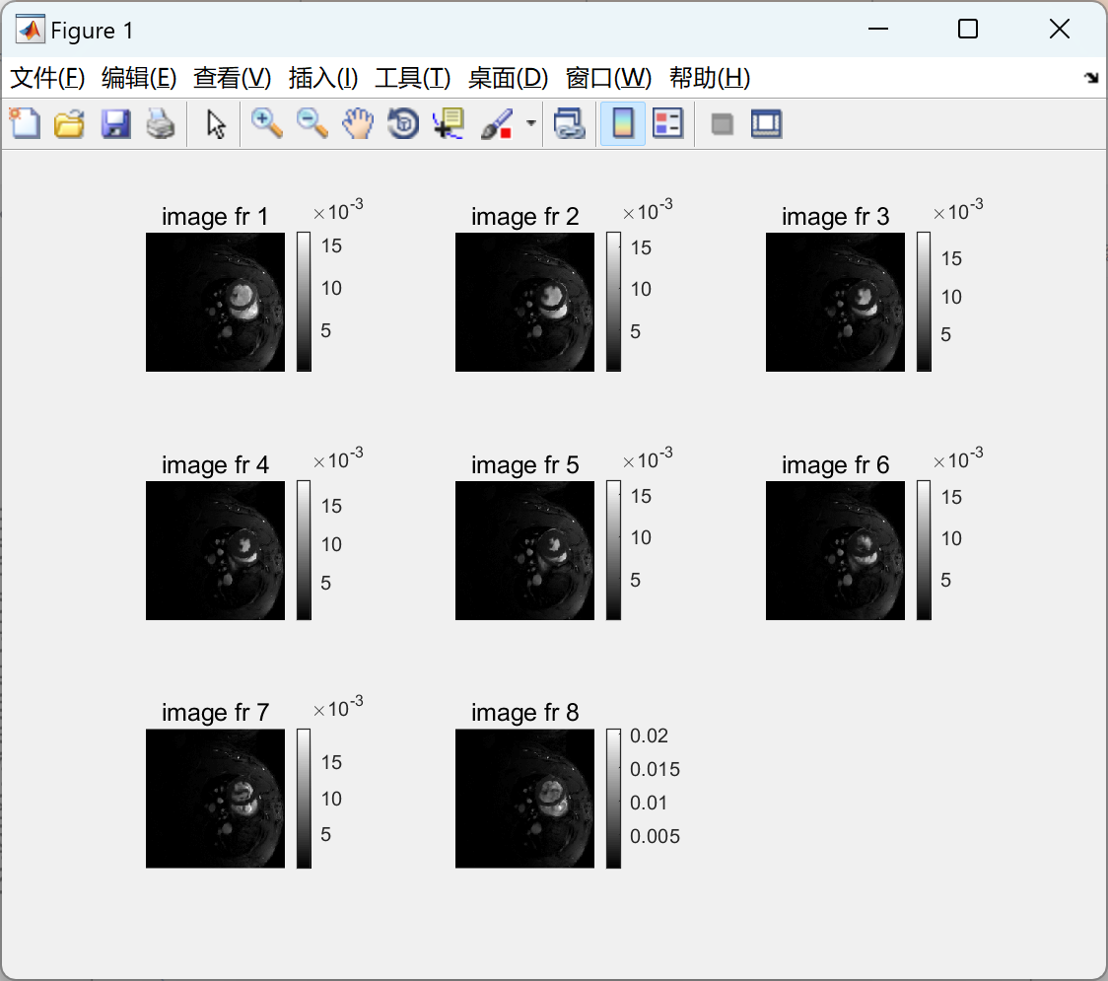1108x981 pixels.
Task: Click colorbar next to image fr 8
Action: [x=613, y=799]
